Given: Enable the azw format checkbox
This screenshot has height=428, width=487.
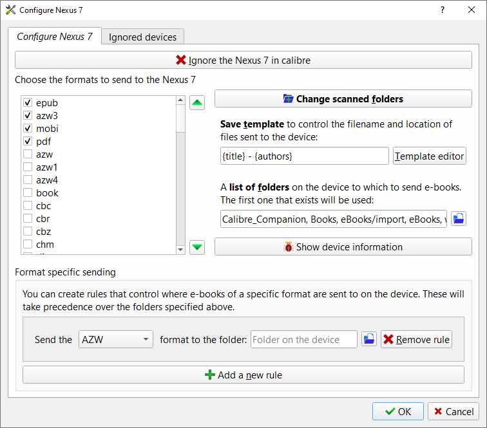Looking at the screenshot, I should pos(28,154).
